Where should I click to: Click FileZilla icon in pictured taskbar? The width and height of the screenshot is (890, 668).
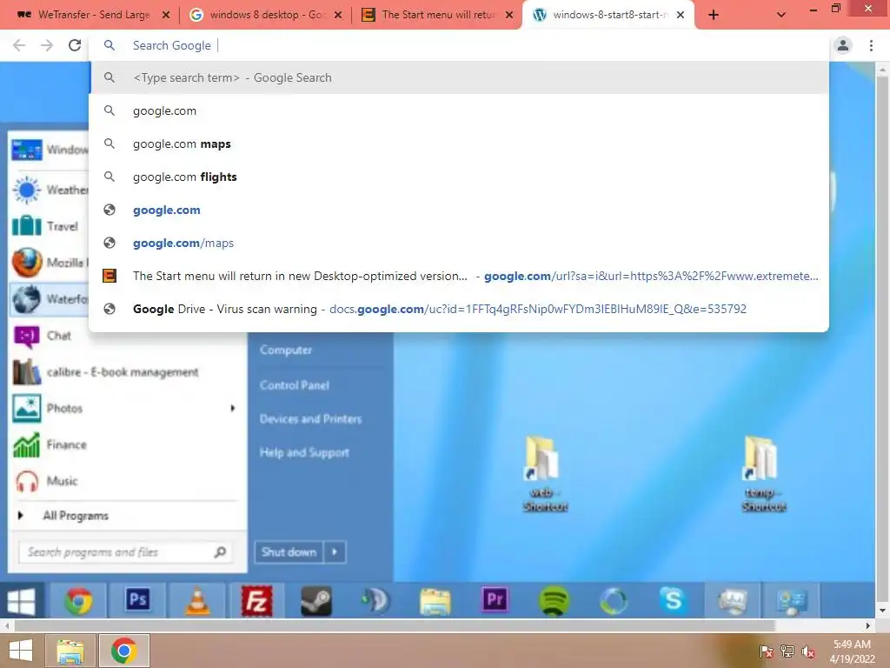pyautogui.click(x=256, y=601)
